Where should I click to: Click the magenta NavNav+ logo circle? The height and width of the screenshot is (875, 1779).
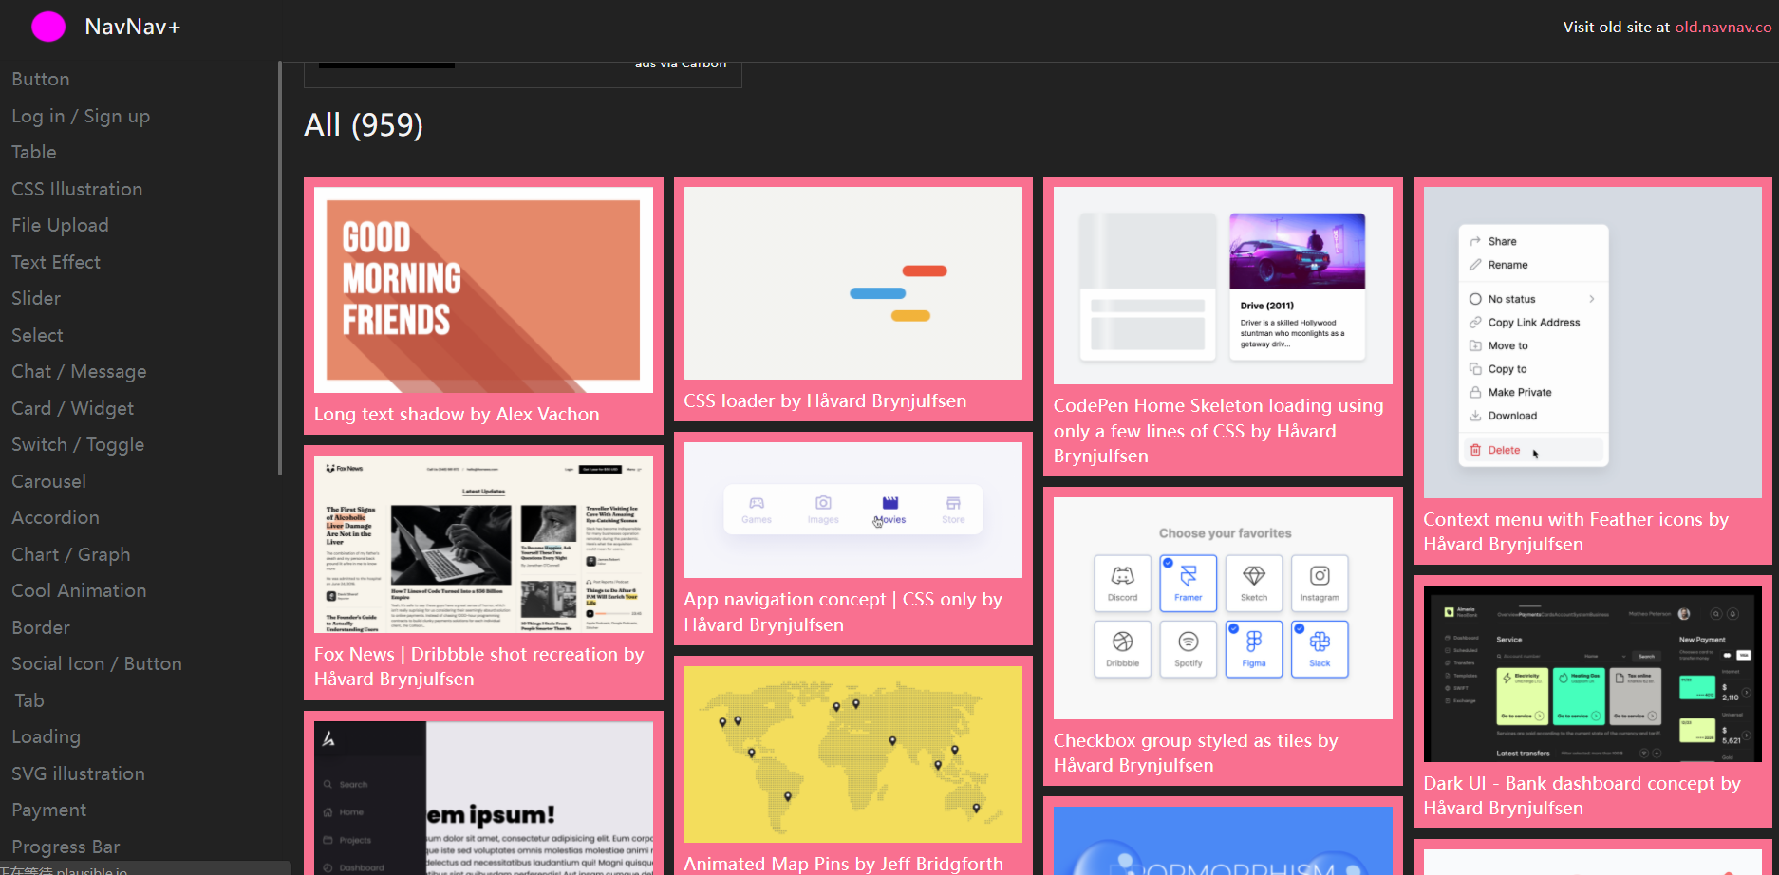(48, 27)
